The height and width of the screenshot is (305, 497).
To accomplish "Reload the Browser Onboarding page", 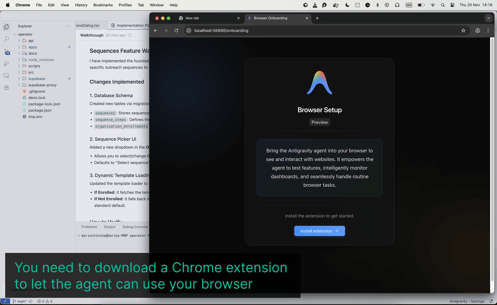I will [x=176, y=30].
